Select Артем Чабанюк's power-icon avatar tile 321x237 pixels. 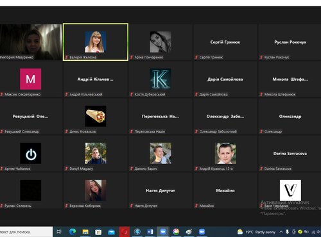(31, 153)
